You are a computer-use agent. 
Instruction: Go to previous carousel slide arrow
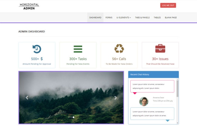coord(27,97)
